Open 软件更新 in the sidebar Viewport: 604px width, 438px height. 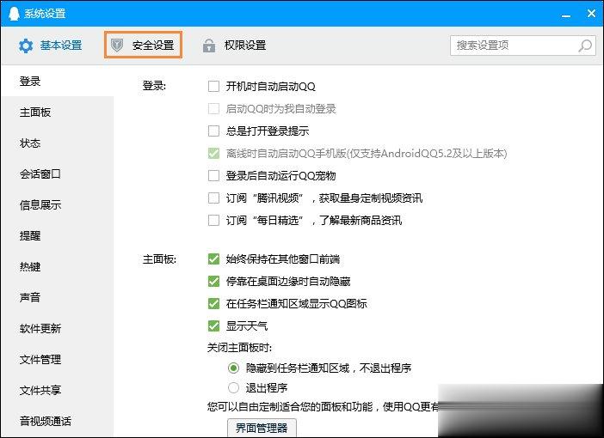(x=58, y=328)
